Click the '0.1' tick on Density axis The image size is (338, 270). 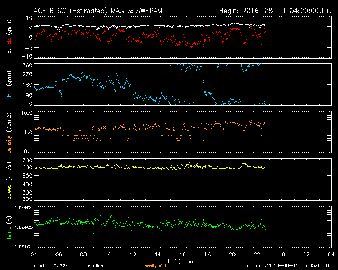(28, 151)
